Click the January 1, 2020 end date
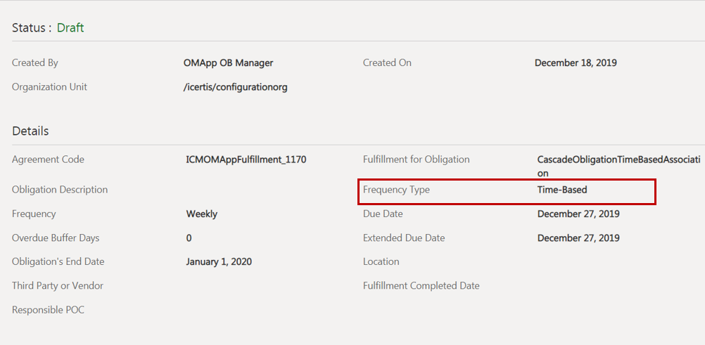The width and height of the screenshot is (705, 345). pyautogui.click(x=219, y=262)
